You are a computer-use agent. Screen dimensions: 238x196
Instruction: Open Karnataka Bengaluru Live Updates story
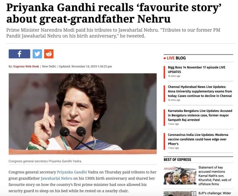pyautogui.click(x=200, y=115)
